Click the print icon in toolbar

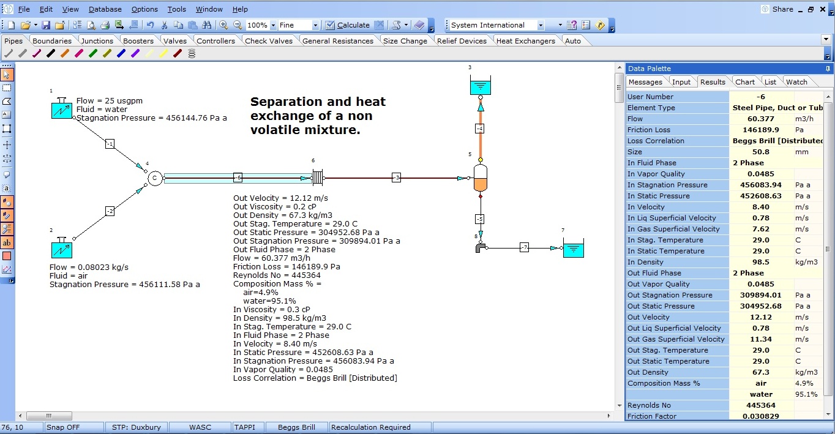coord(105,25)
